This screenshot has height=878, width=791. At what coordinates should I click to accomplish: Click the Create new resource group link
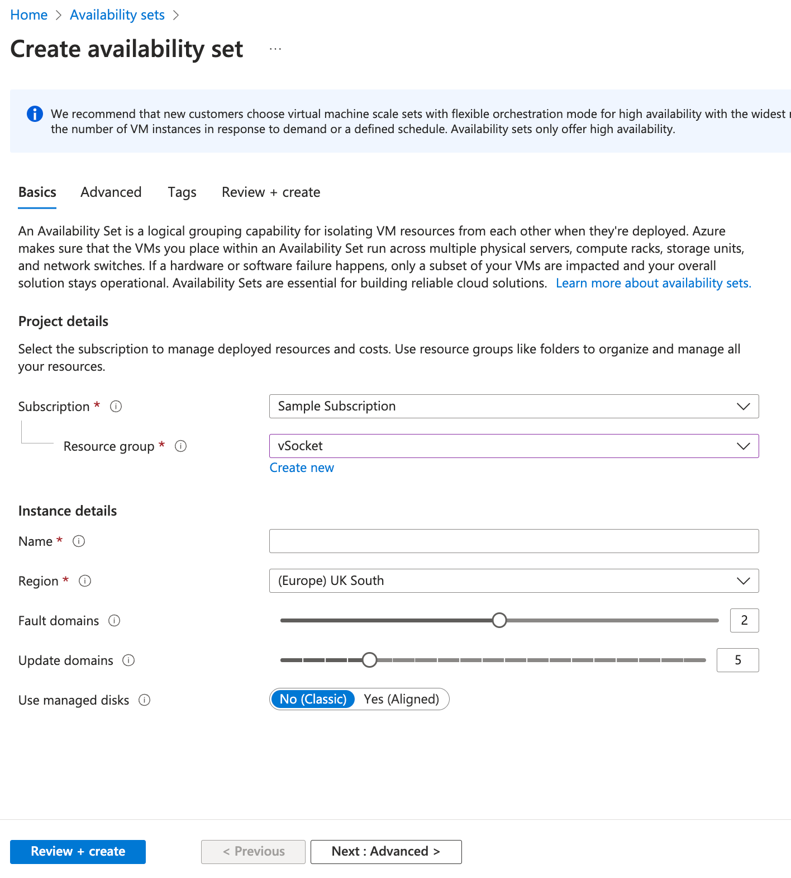click(x=302, y=468)
